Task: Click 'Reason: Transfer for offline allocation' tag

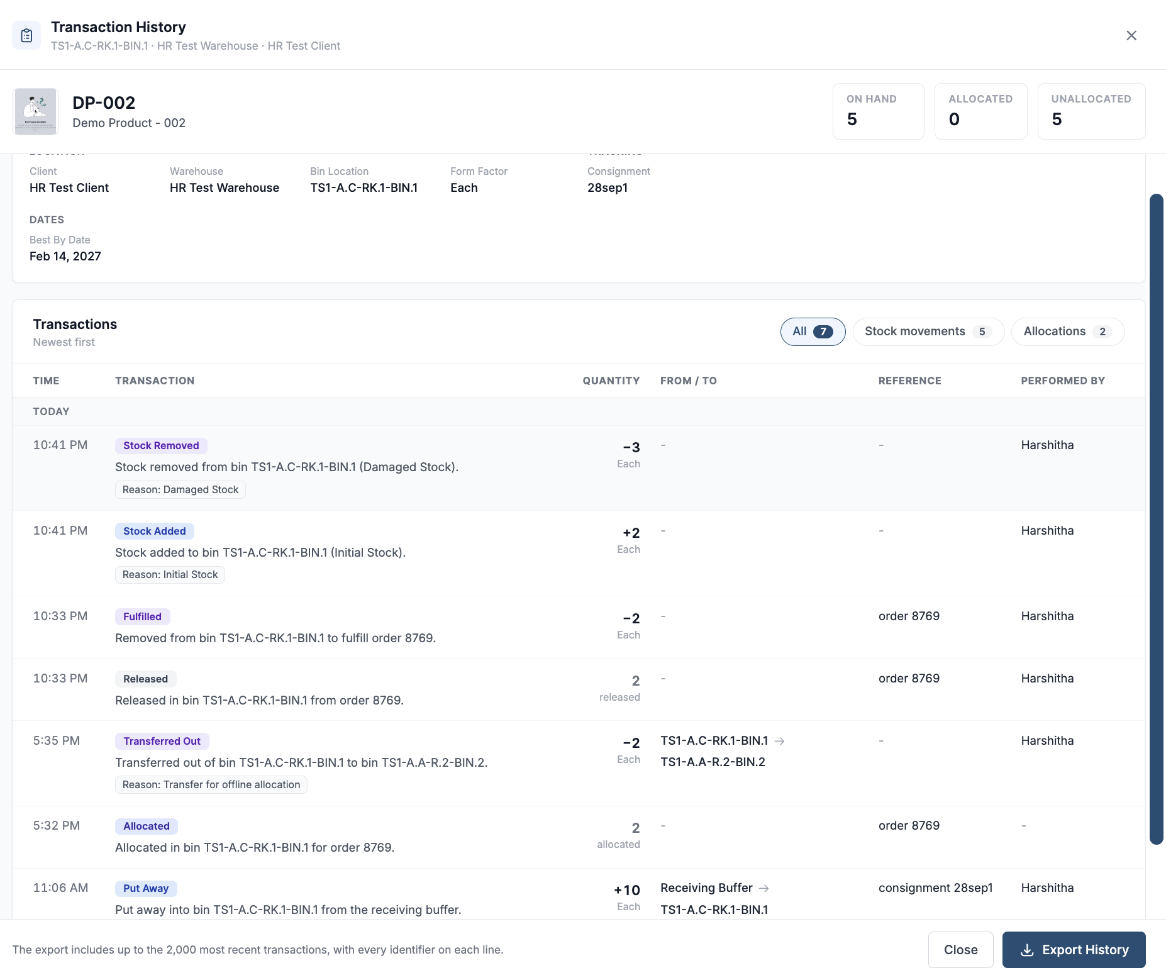Action: click(x=211, y=784)
